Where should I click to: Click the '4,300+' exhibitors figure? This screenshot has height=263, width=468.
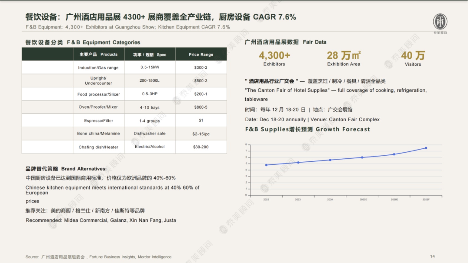pyautogui.click(x=274, y=55)
